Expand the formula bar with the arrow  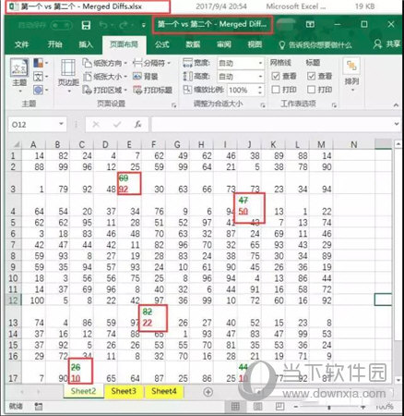(x=397, y=124)
